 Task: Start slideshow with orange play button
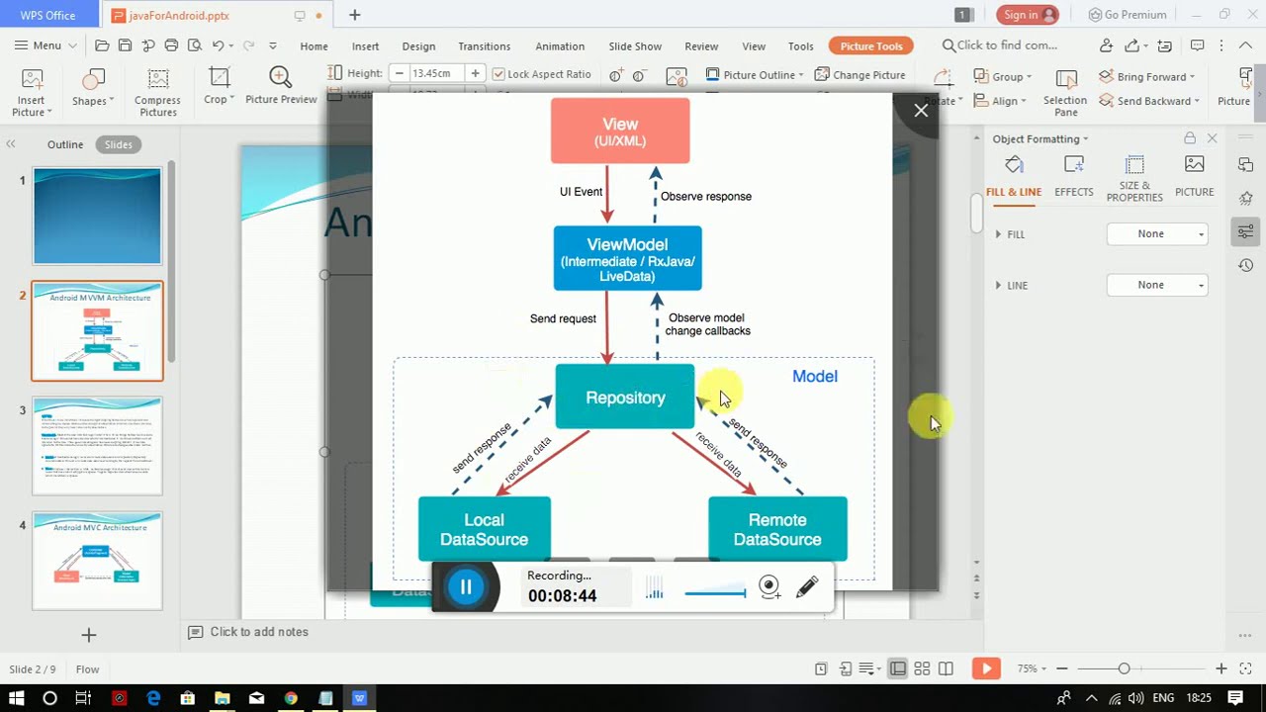coord(986,669)
